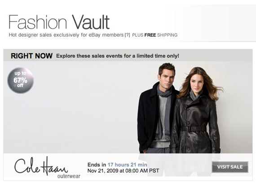Click the PLUS FREE SHIPPING text
The width and height of the screenshot is (256, 186).
(155, 35)
